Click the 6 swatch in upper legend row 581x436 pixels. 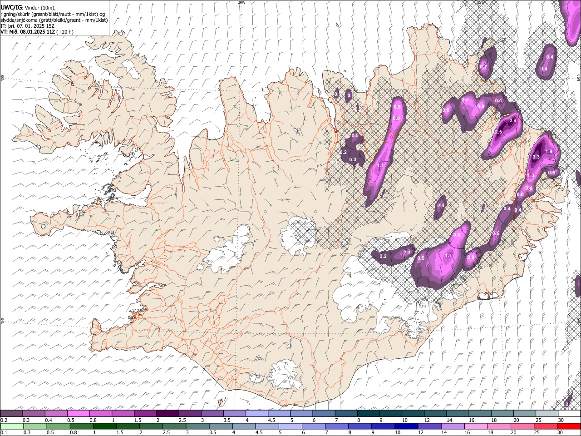(x=323, y=414)
